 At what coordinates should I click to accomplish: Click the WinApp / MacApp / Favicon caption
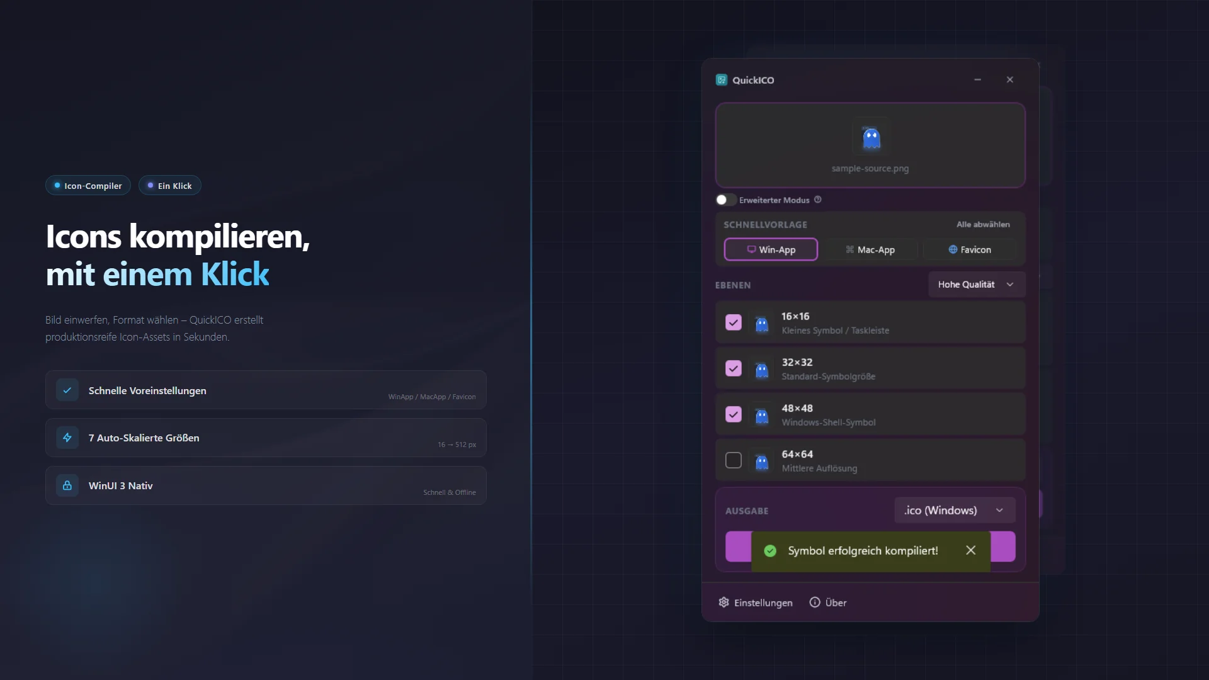[x=432, y=397]
